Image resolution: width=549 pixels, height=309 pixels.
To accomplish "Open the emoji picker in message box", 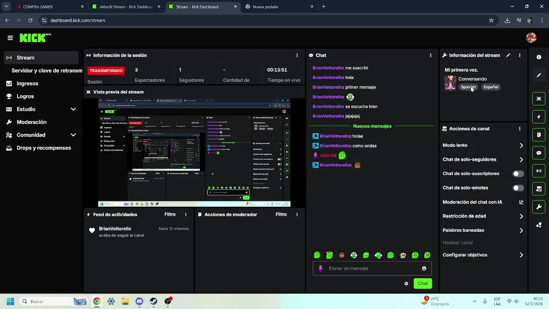I will point(424,268).
